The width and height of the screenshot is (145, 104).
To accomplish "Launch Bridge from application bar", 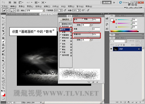I will tap(10, 3).
